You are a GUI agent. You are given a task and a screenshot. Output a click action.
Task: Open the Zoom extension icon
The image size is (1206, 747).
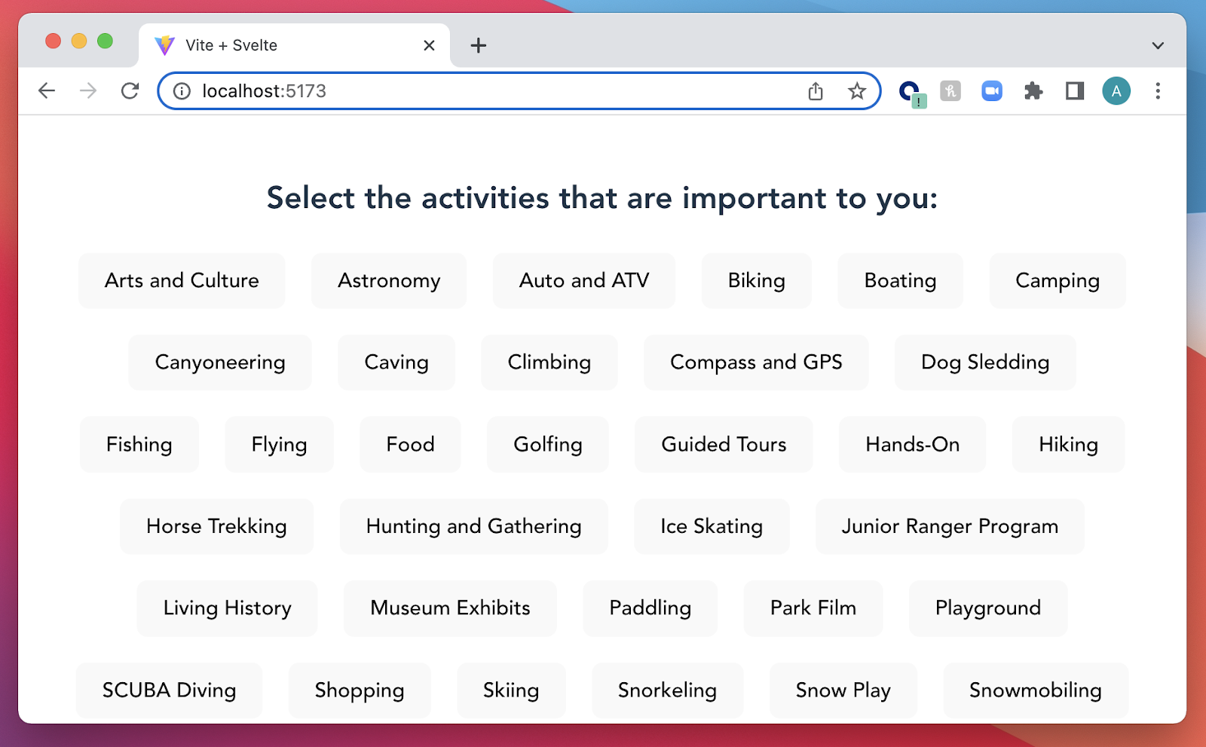pyautogui.click(x=992, y=91)
